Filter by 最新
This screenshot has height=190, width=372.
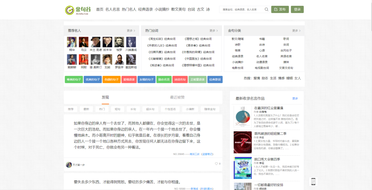(86, 109)
